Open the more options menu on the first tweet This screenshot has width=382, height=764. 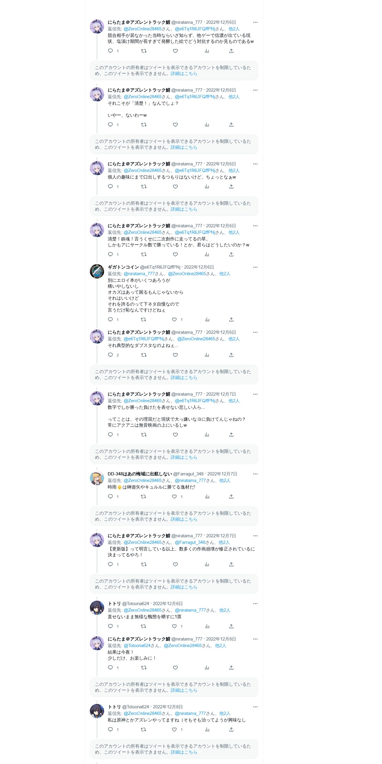pos(255,22)
